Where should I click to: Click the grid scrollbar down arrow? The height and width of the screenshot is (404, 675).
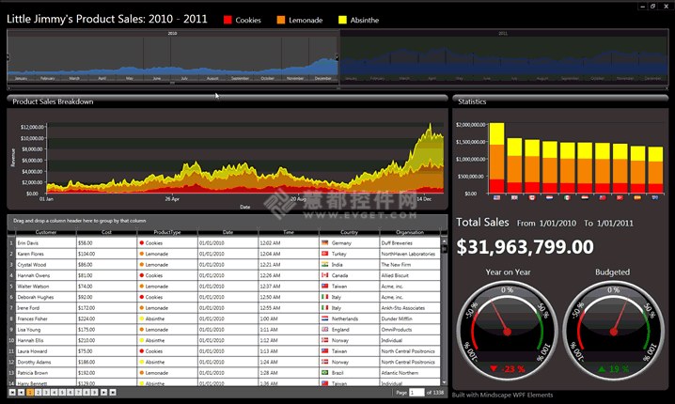click(444, 382)
